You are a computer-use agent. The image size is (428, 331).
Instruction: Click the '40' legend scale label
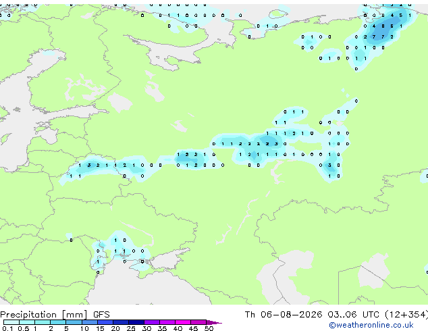[178, 328]
